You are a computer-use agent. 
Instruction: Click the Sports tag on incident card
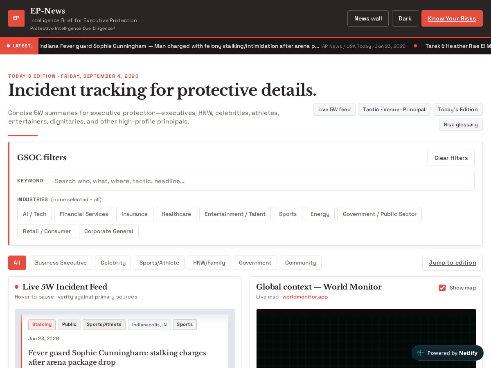pos(185,324)
